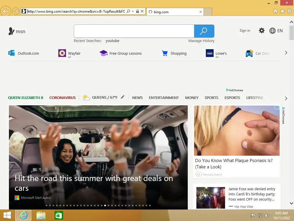Select the highlighted white carousel dot

click(x=105, y=205)
